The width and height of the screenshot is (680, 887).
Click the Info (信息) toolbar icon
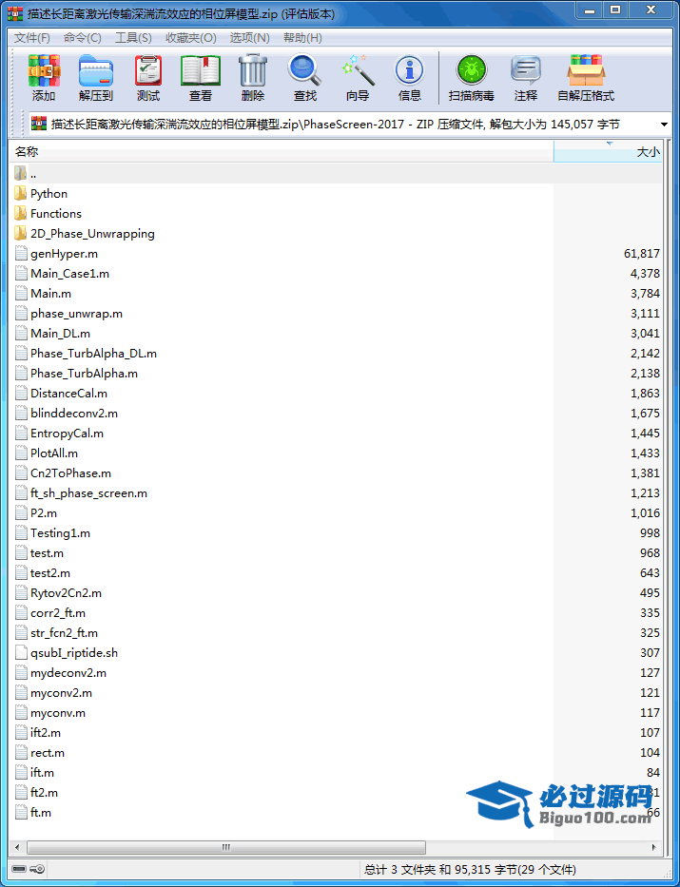pyautogui.click(x=410, y=70)
